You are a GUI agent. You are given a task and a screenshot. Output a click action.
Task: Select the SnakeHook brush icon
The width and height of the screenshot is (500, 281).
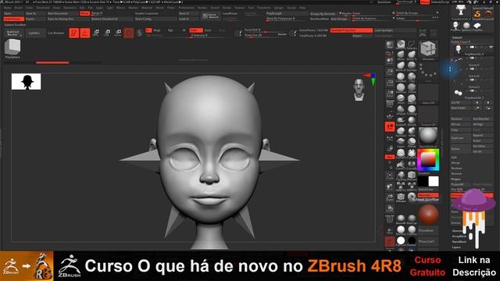[x=401, y=120]
